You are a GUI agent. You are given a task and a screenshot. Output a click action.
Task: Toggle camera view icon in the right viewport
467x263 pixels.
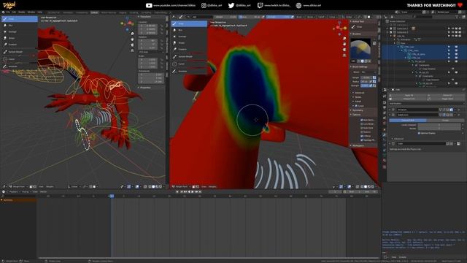(x=344, y=50)
